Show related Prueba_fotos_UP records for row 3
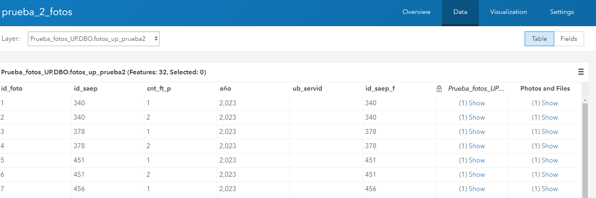Viewport: 596px width, 198px height. (x=472, y=132)
